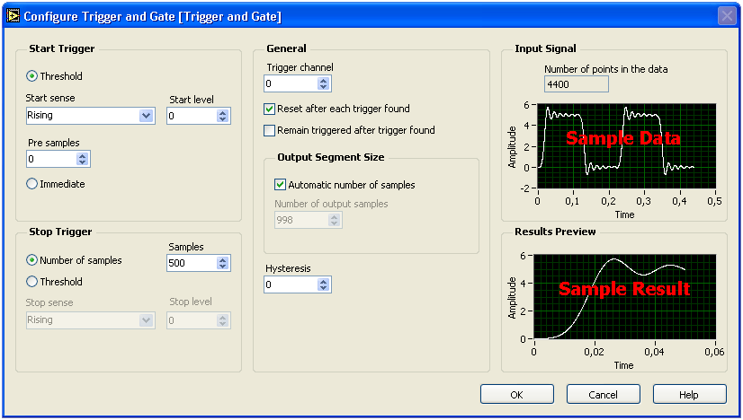Click the 'Stop Trigger' group heading
Image resolution: width=743 pixels, height=420 pixels.
click(x=60, y=232)
